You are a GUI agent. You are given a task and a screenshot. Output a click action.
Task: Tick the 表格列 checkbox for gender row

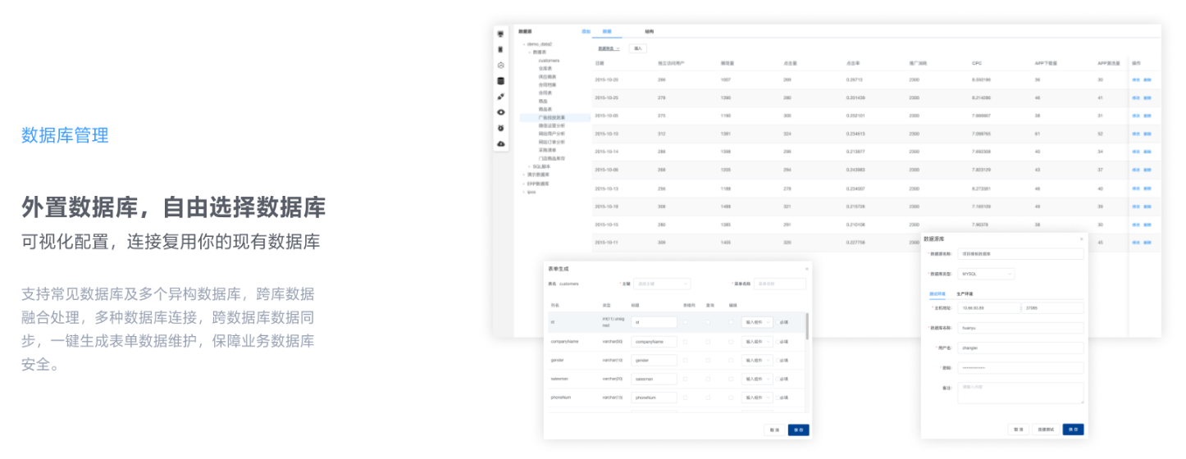pos(686,360)
